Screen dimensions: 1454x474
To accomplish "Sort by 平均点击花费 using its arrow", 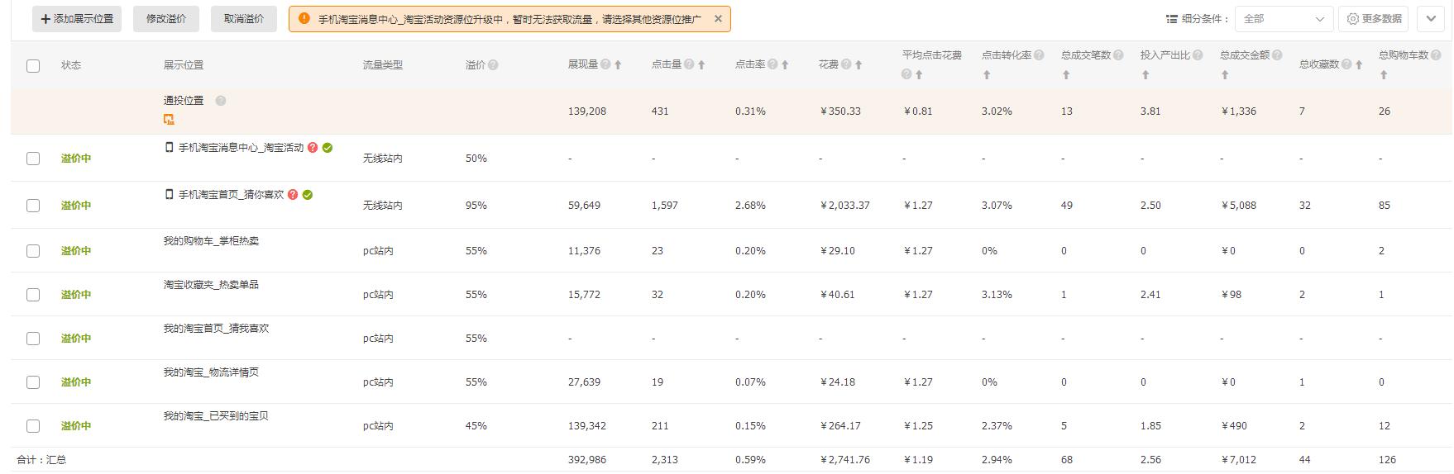I will [x=919, y=74].
